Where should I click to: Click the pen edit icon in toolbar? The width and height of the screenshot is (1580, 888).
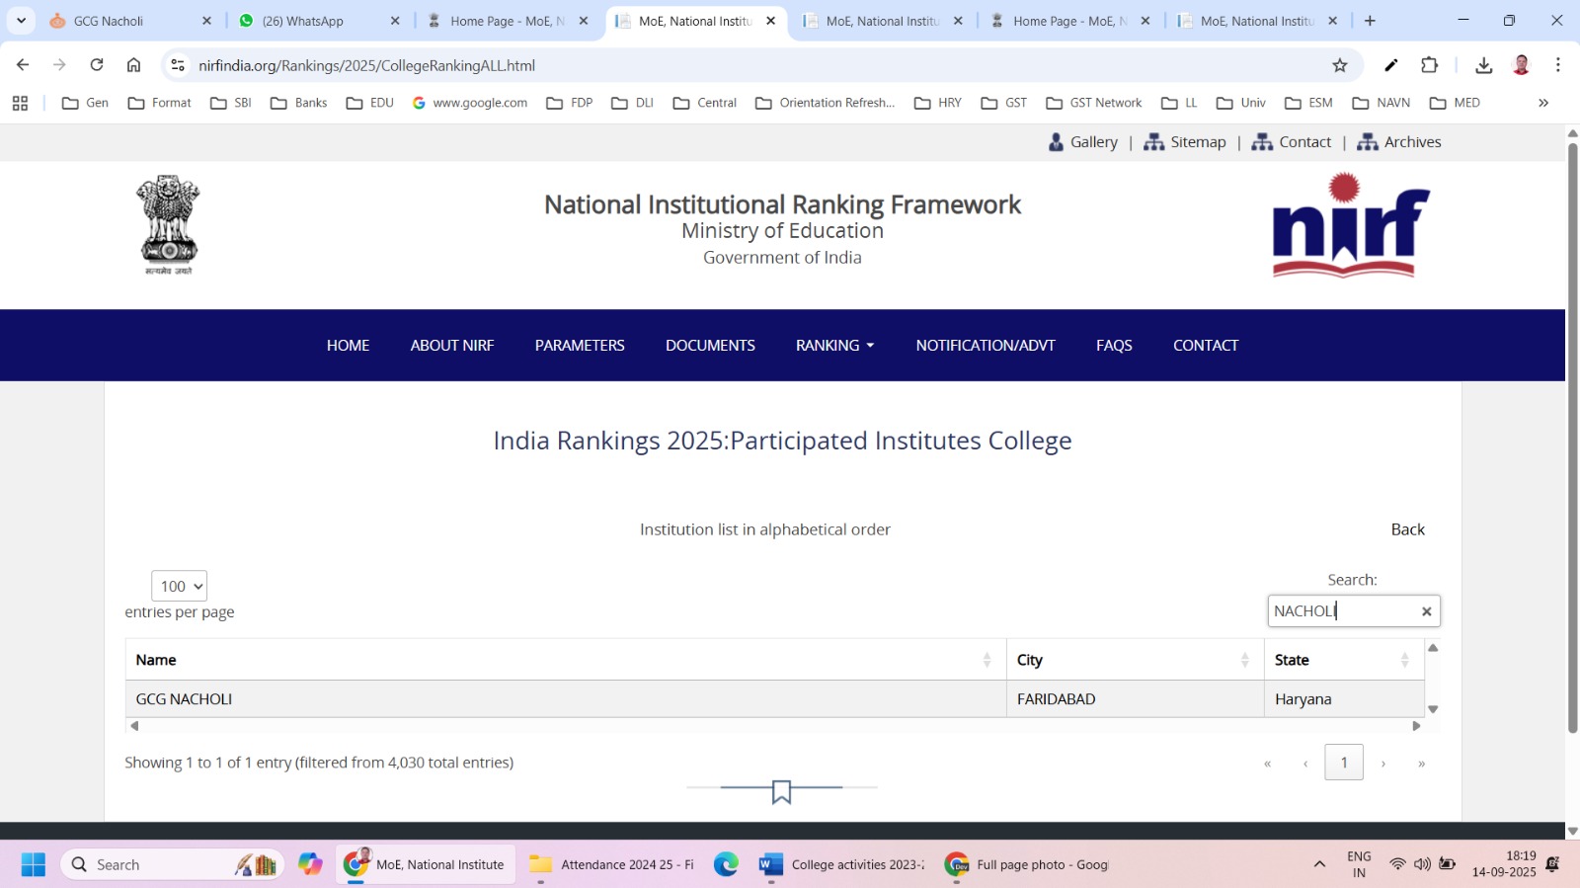click(x=1390, y=65)
